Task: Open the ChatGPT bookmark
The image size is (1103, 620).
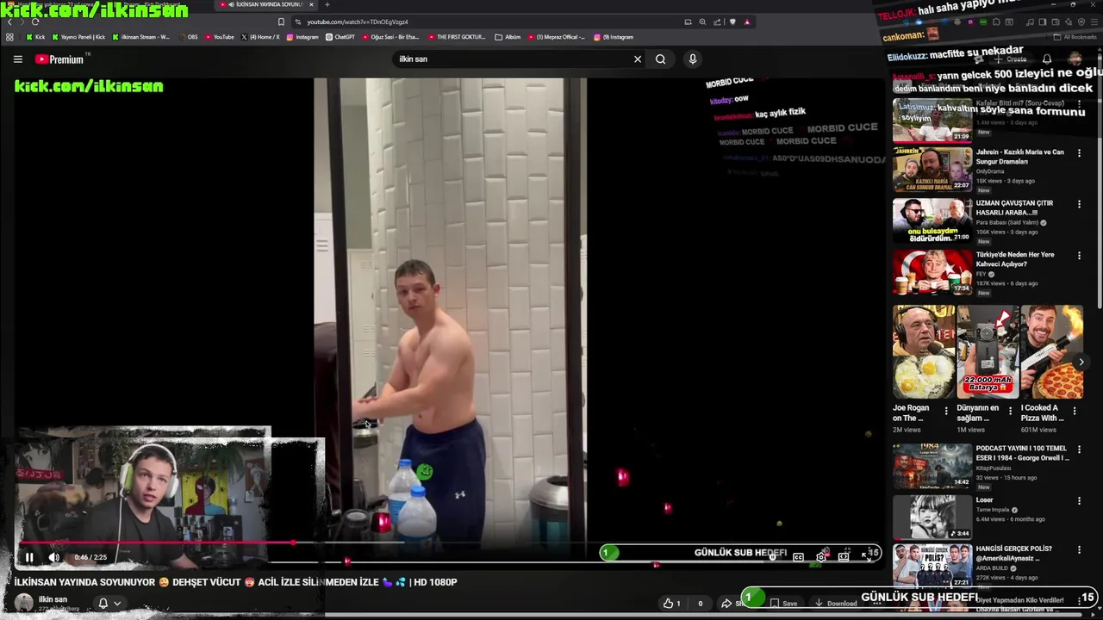Action: (x=340, y=37)
